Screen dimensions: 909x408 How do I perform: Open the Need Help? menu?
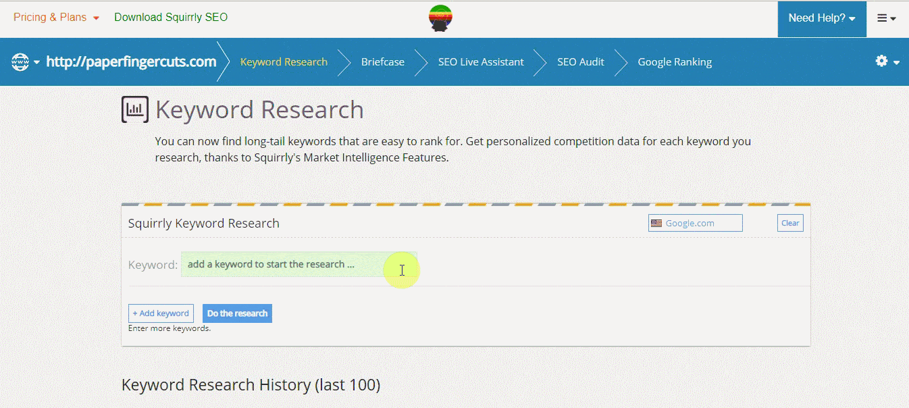pyautogui.click(x=822, y=18)
